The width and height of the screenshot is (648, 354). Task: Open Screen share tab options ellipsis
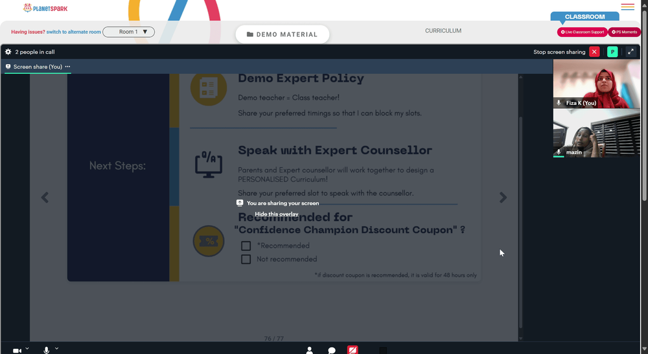point(67,67)
